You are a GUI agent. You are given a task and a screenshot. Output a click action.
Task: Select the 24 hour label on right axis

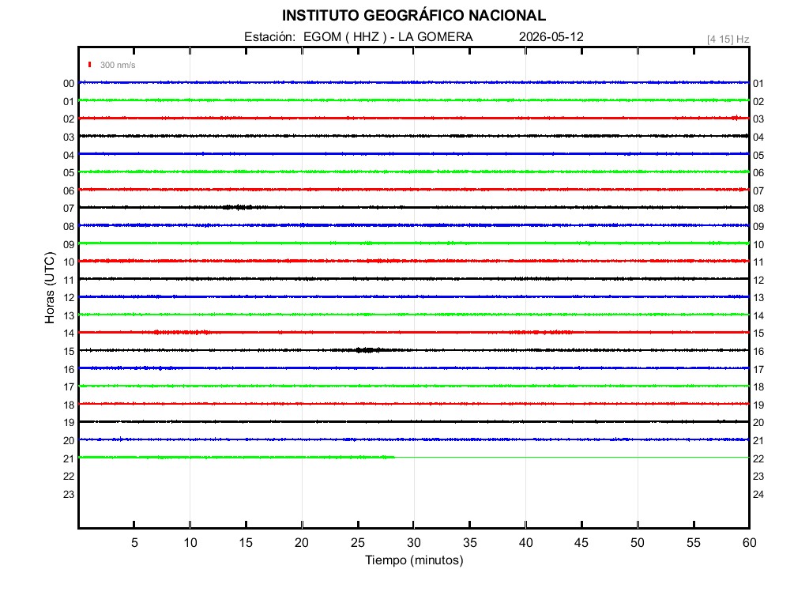click(x=758, y=495)
